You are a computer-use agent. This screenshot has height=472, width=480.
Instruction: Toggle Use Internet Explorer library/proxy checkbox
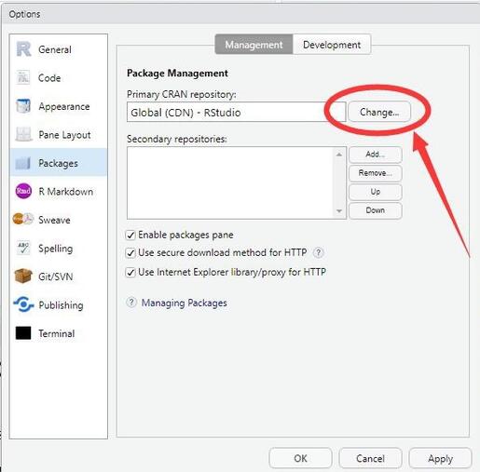tap(130, 272)
